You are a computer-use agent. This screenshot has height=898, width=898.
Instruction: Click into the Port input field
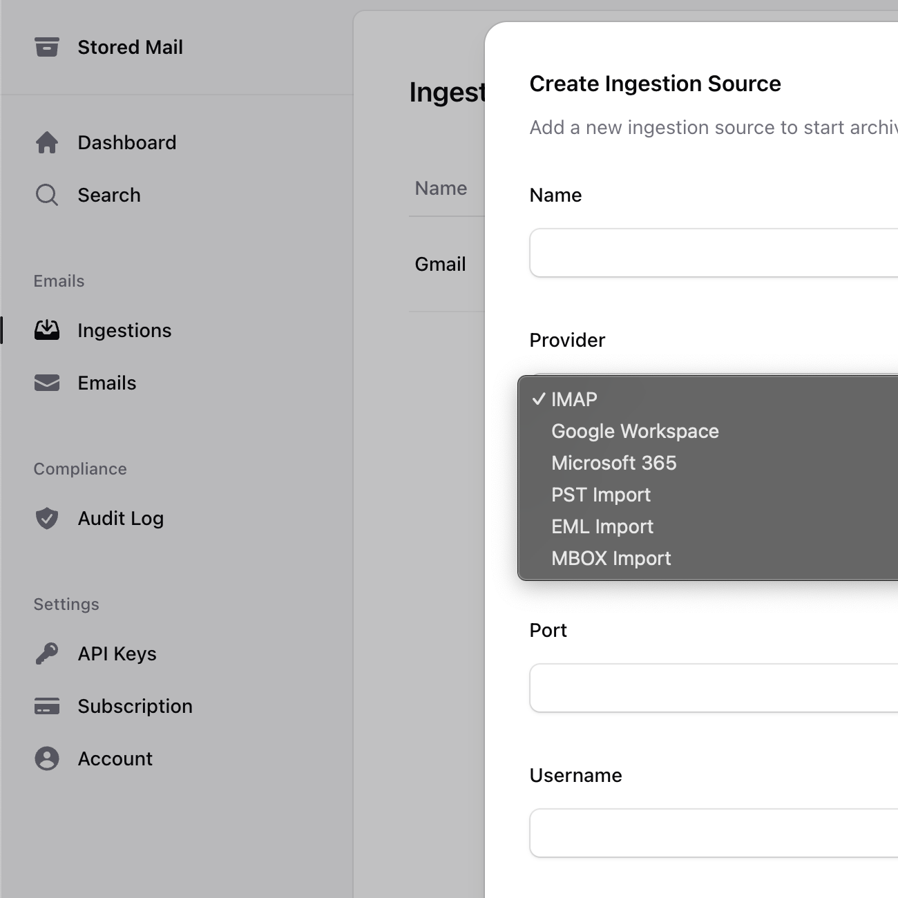711,688
